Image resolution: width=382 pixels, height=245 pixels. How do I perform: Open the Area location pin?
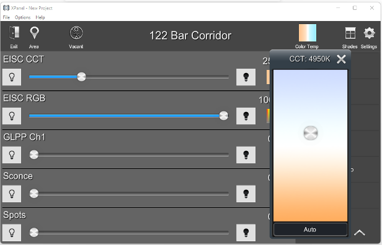point(34,33)
